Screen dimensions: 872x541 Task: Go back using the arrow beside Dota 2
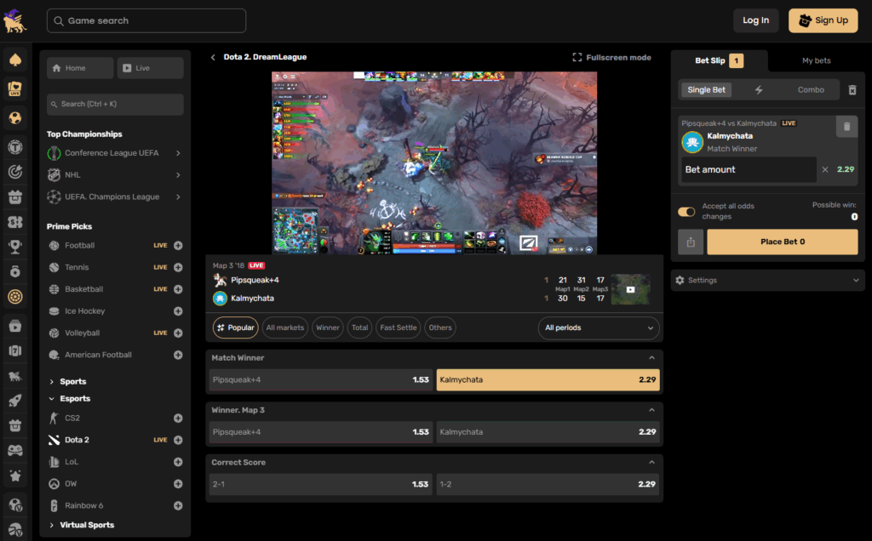point(213,58)
